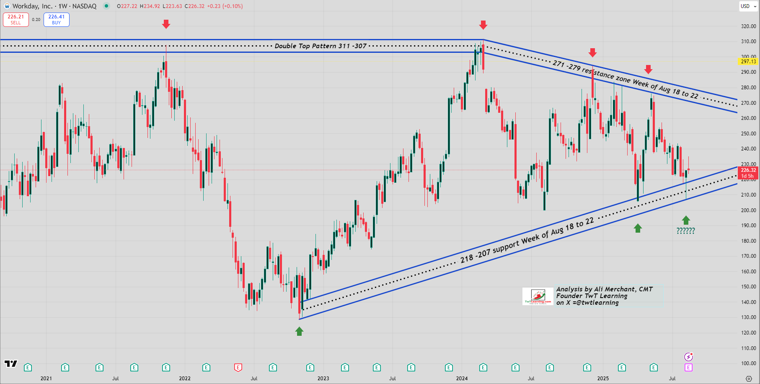Click the 2024 time axis label
The image size is (760, 384).
462,379
